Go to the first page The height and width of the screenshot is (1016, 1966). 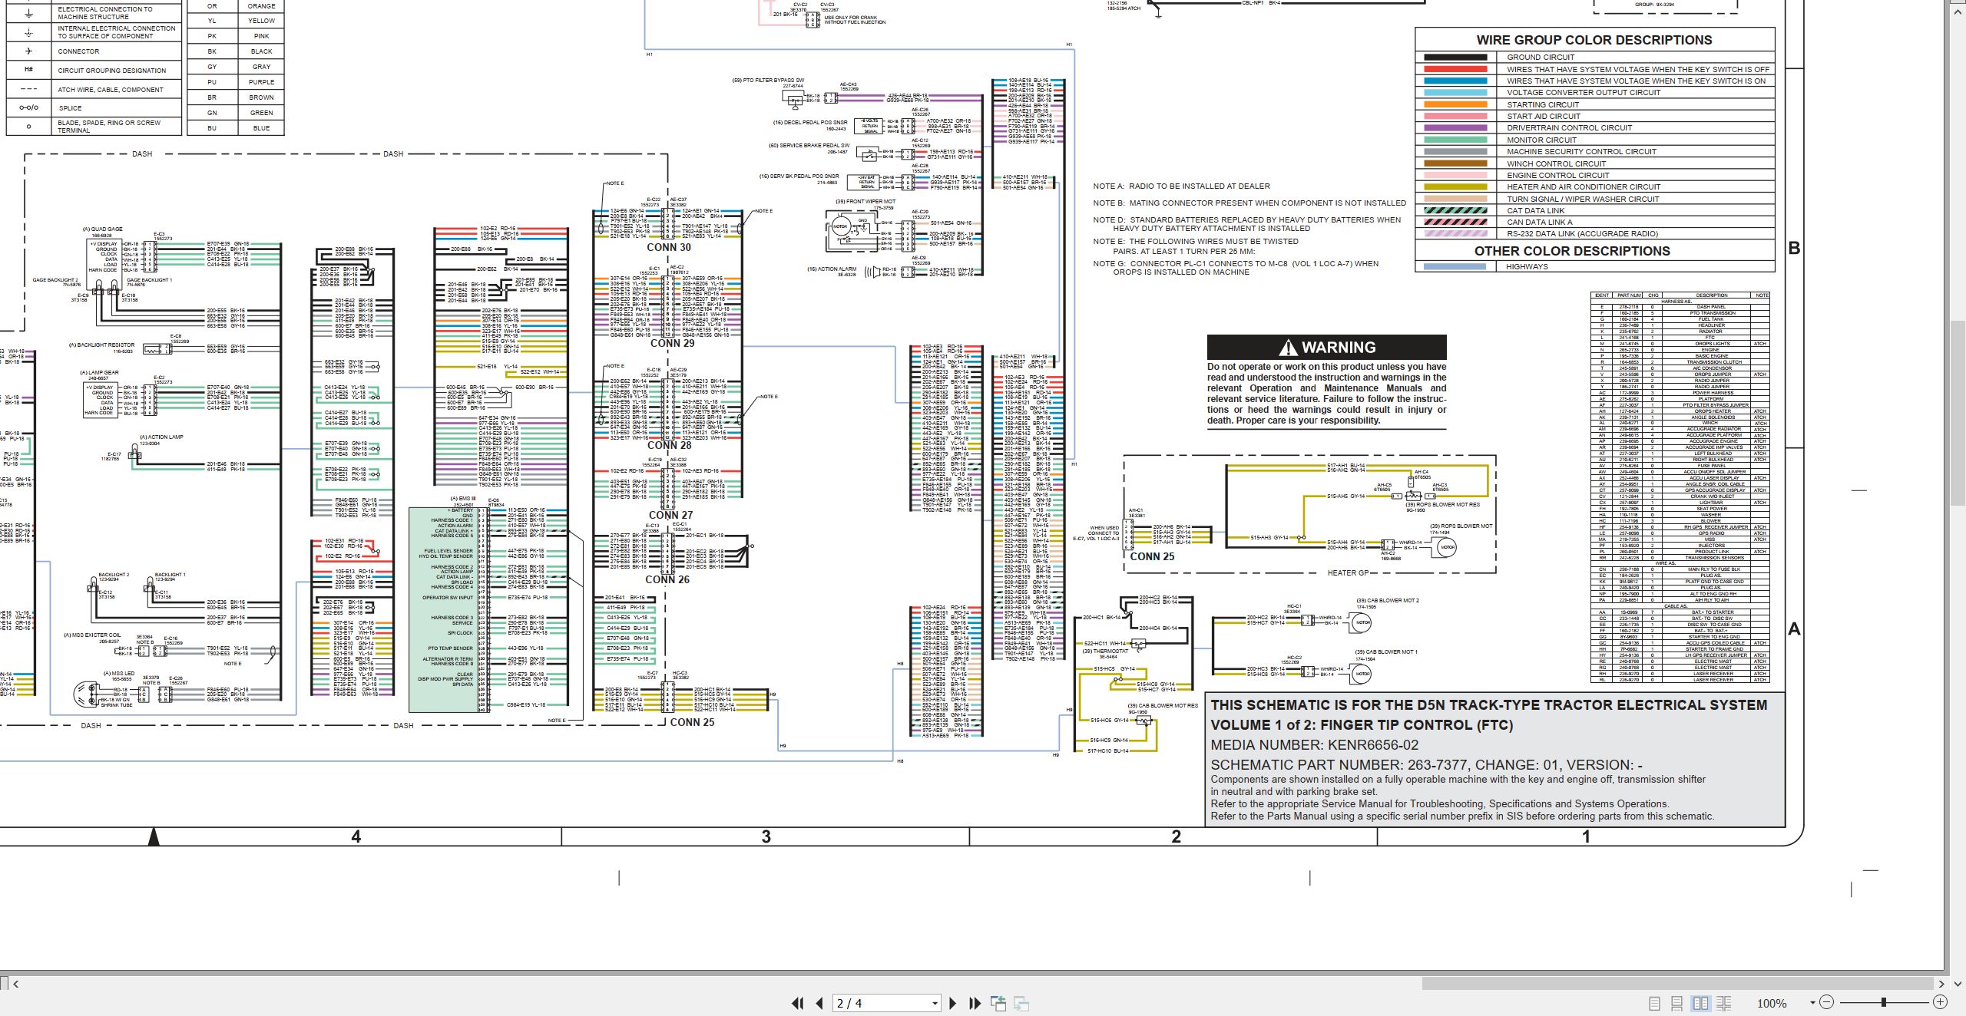[x=798, y=1003]
